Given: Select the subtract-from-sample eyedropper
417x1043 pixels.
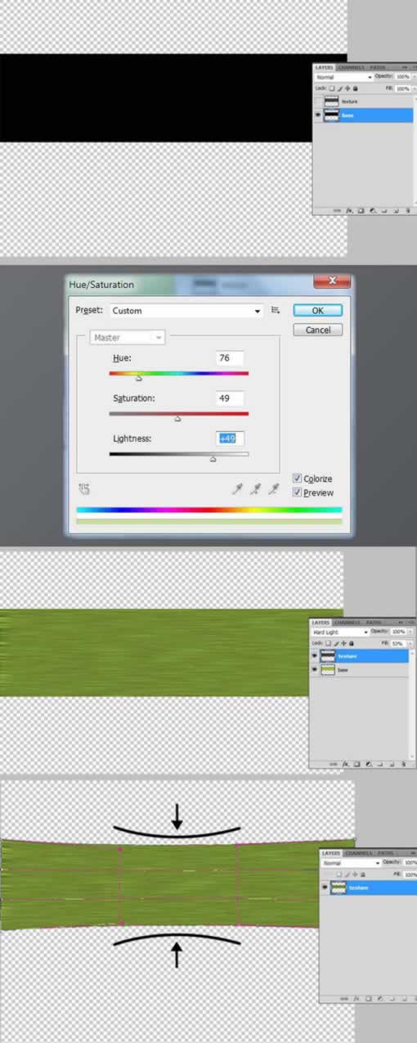Looking at the screenshot, I should [x=273, y=488].
